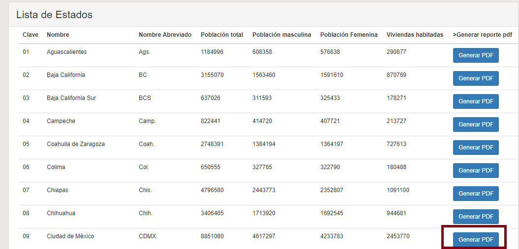Click the Viviendas habitadas column header
This screenshot has width=519, height=249.
(x=415, y=35)
